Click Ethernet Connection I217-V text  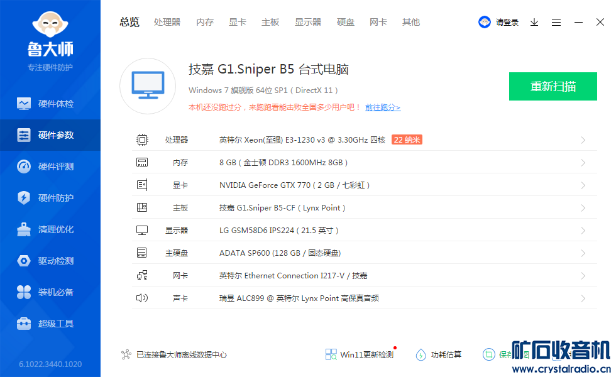(x=293, y=276)
